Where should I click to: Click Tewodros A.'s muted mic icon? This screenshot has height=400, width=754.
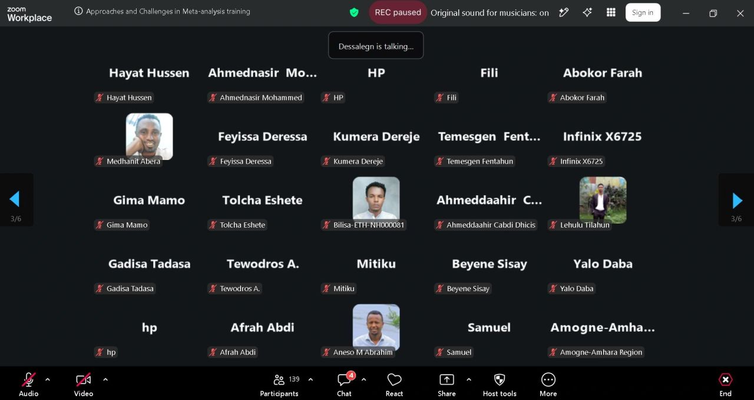pos(213,288)
